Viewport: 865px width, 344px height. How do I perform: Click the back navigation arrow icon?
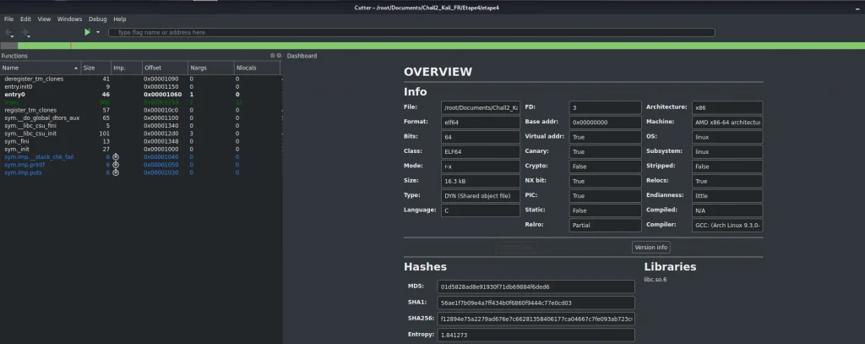pos(9,32)
